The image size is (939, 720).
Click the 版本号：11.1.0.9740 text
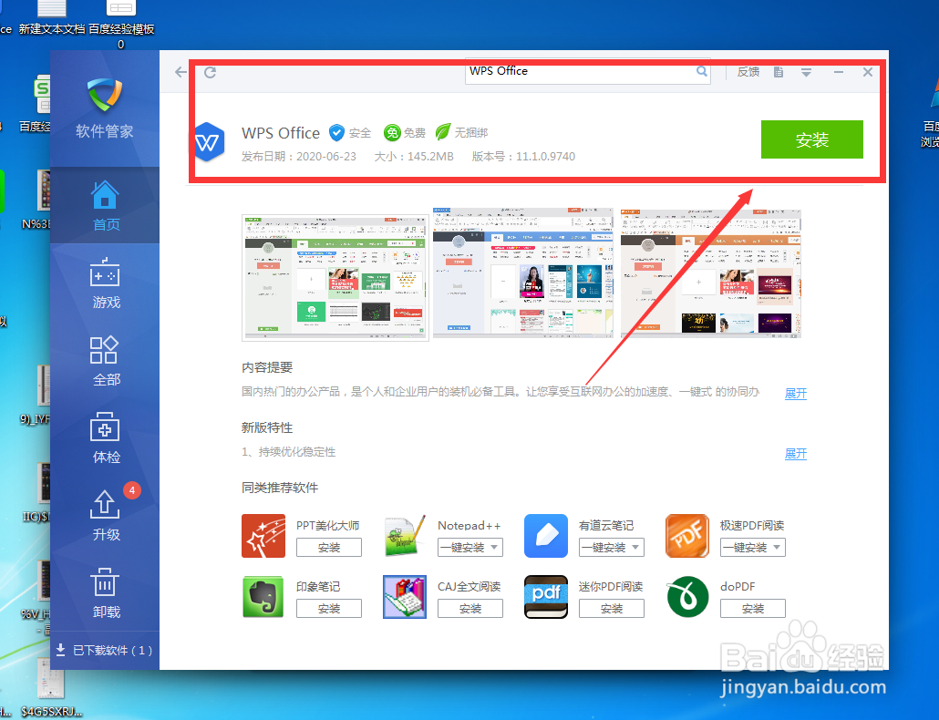(x=523, y=156)
